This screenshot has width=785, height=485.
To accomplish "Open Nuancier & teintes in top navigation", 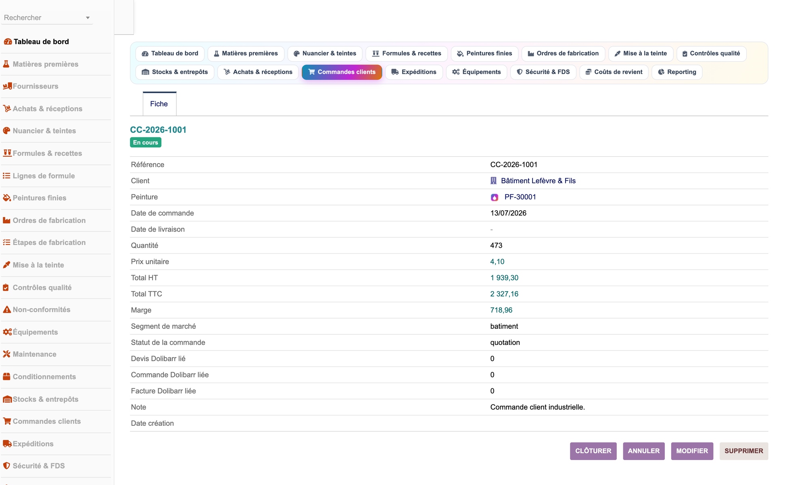I will 325,54.
